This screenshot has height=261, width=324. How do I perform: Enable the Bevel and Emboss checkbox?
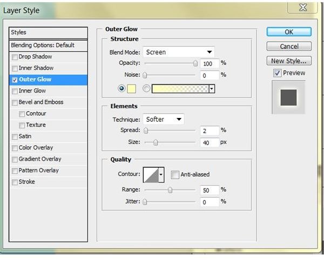(15, 102)
